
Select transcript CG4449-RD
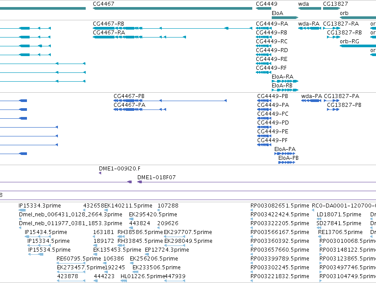pyautogui.click(x=263, y=55)
